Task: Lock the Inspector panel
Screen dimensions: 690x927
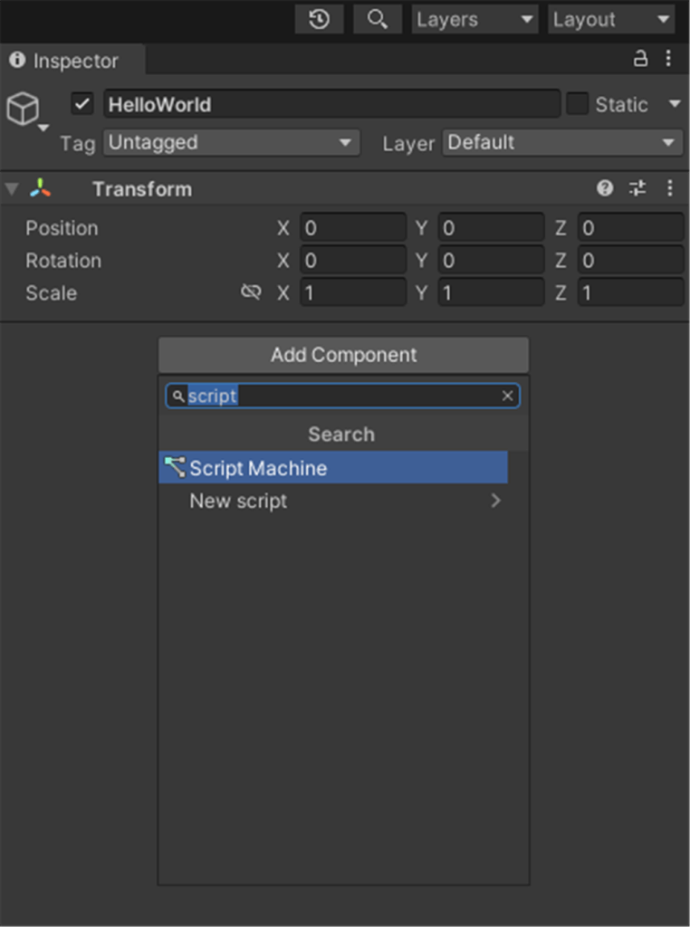Action: pos(640,59)
